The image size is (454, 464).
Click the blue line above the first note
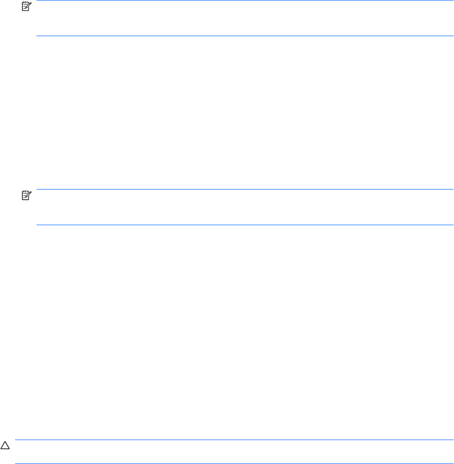245,0
